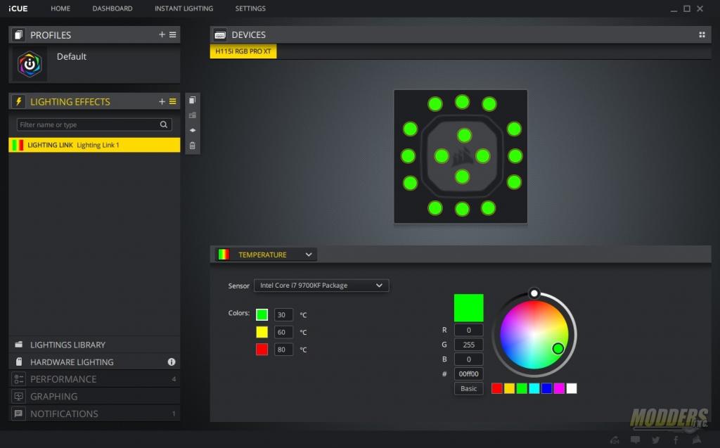
Task: Pick the white basic color swatch
Action: click(x=571, y=389)
